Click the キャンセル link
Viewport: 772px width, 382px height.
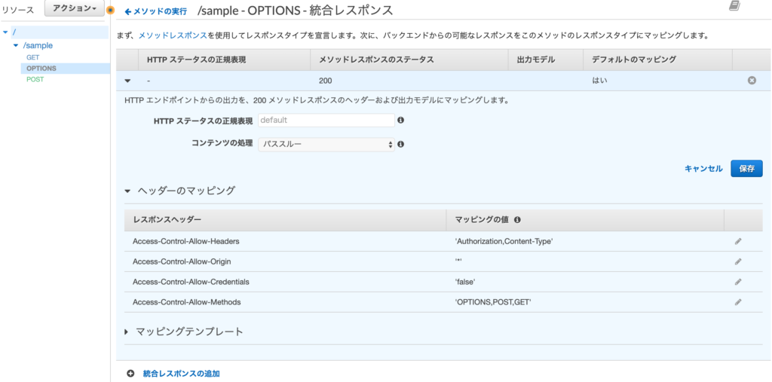[703, 169]
